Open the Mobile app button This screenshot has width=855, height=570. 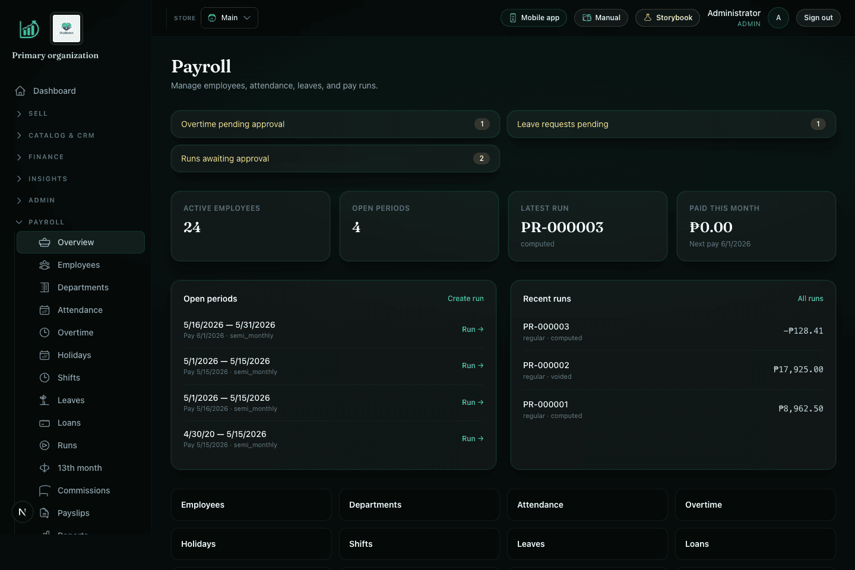tap(534, 18)
